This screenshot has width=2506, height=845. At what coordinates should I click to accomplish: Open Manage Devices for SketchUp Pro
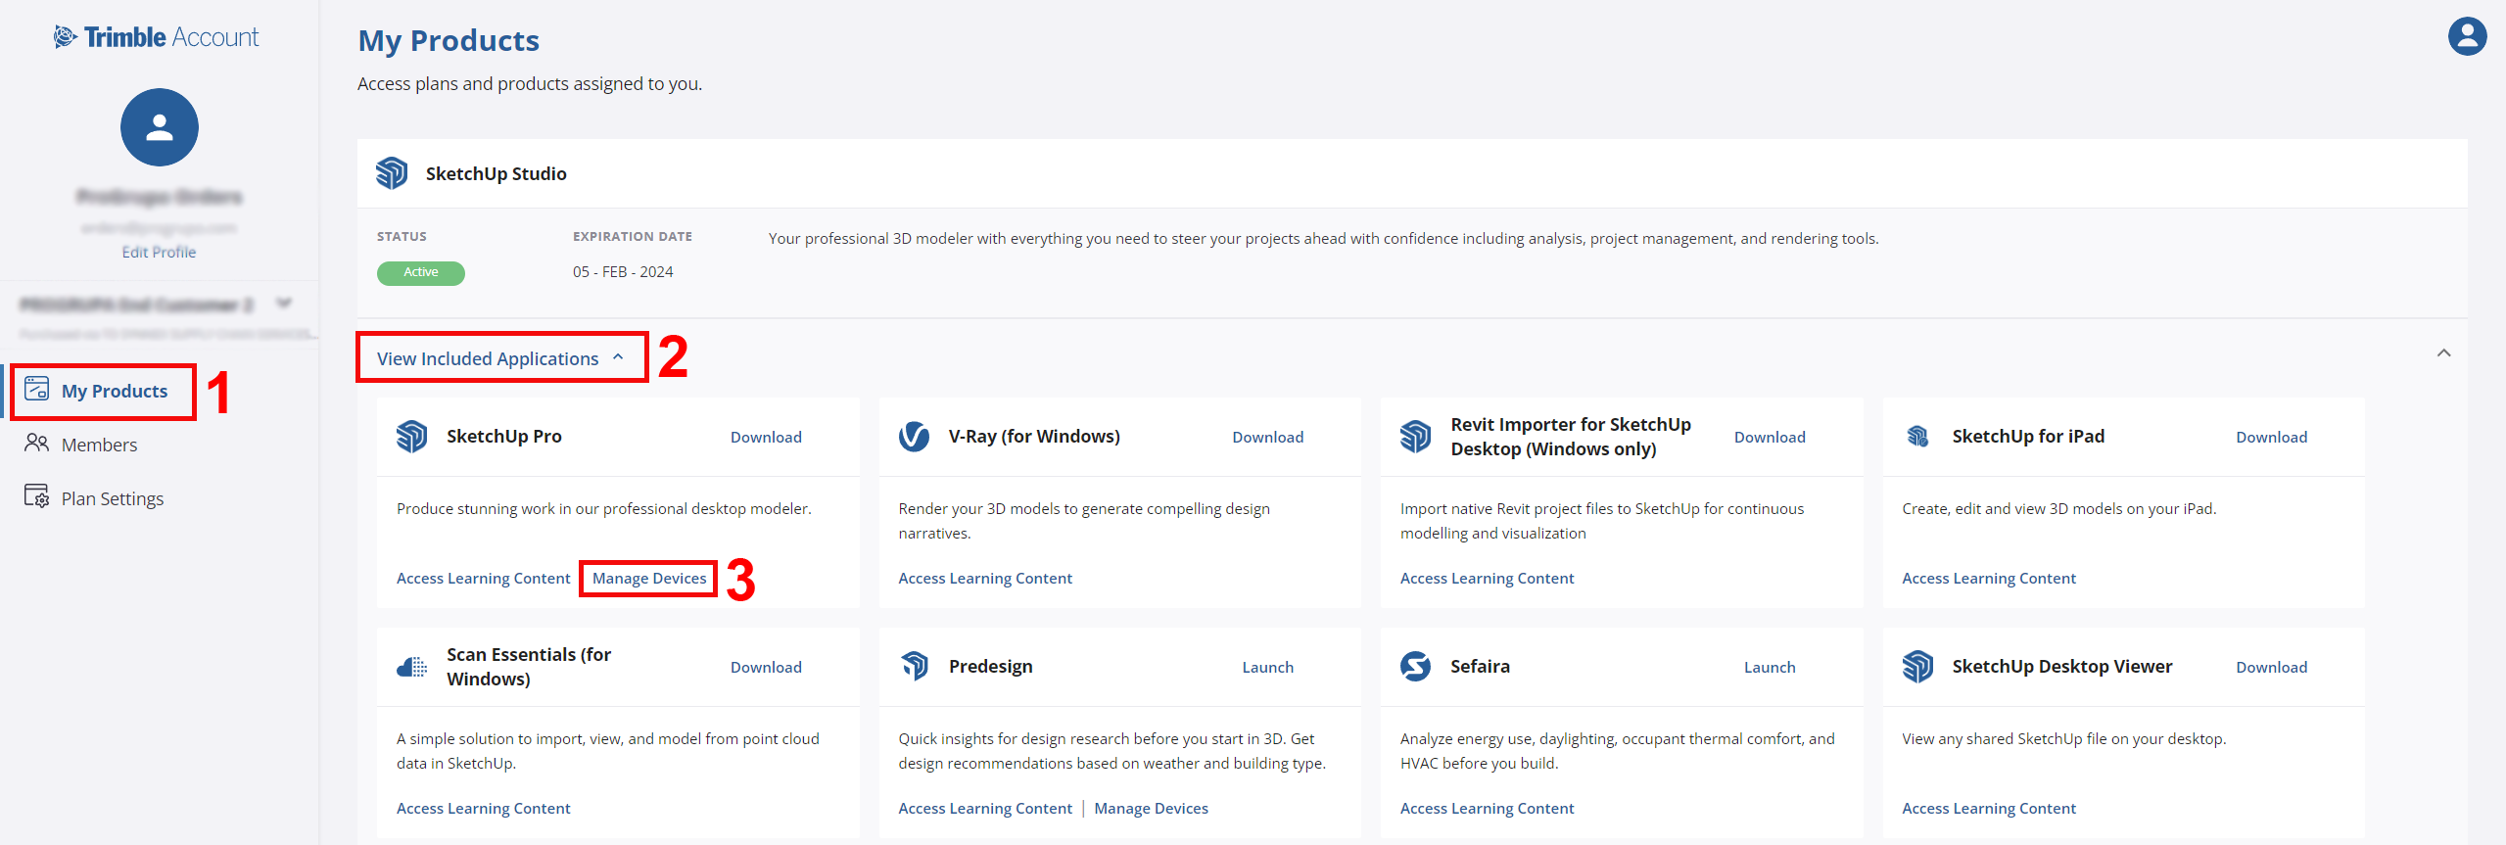(649, 578)
